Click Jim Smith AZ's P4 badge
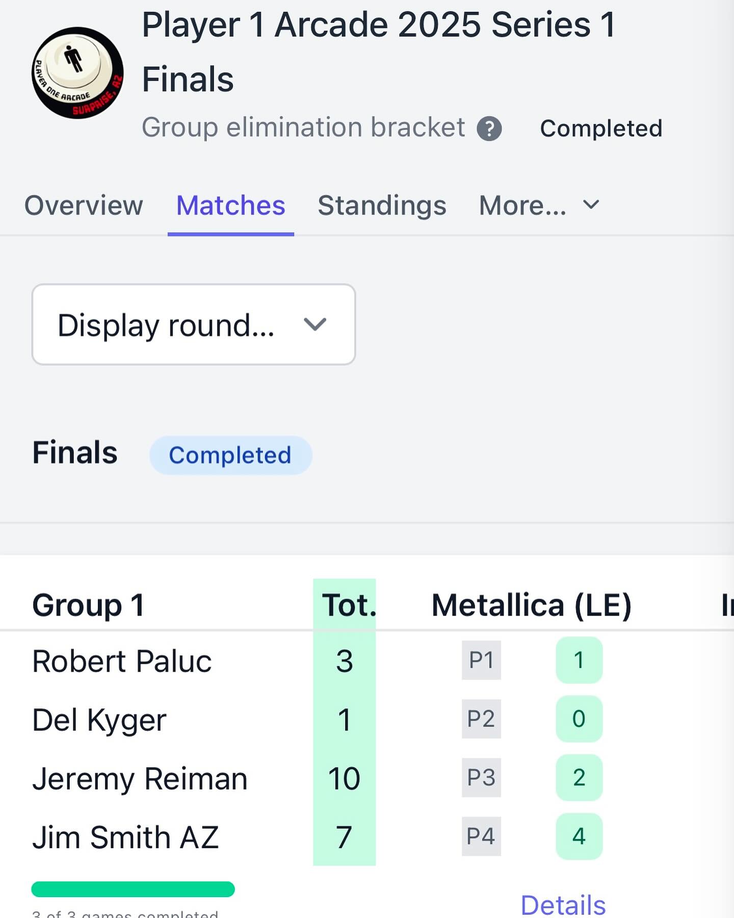This screenshot has width=734, height=918. (x=481, y=836)
